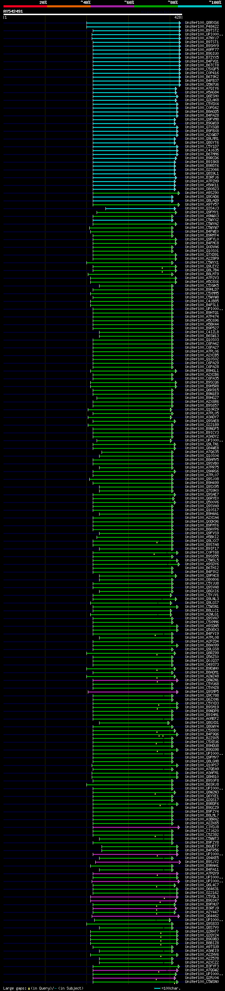This screenshot has height=991, width=225.
Task: Click the orange ~40% identity legend segment
Action: coord(69,6)
